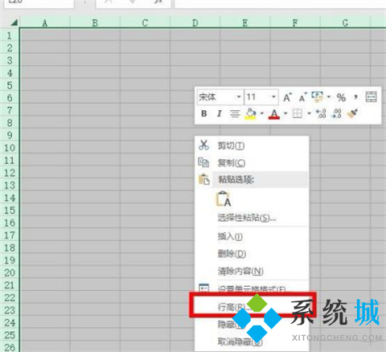Select column A header
Screen dimensions: 386x352
(45, 23)
